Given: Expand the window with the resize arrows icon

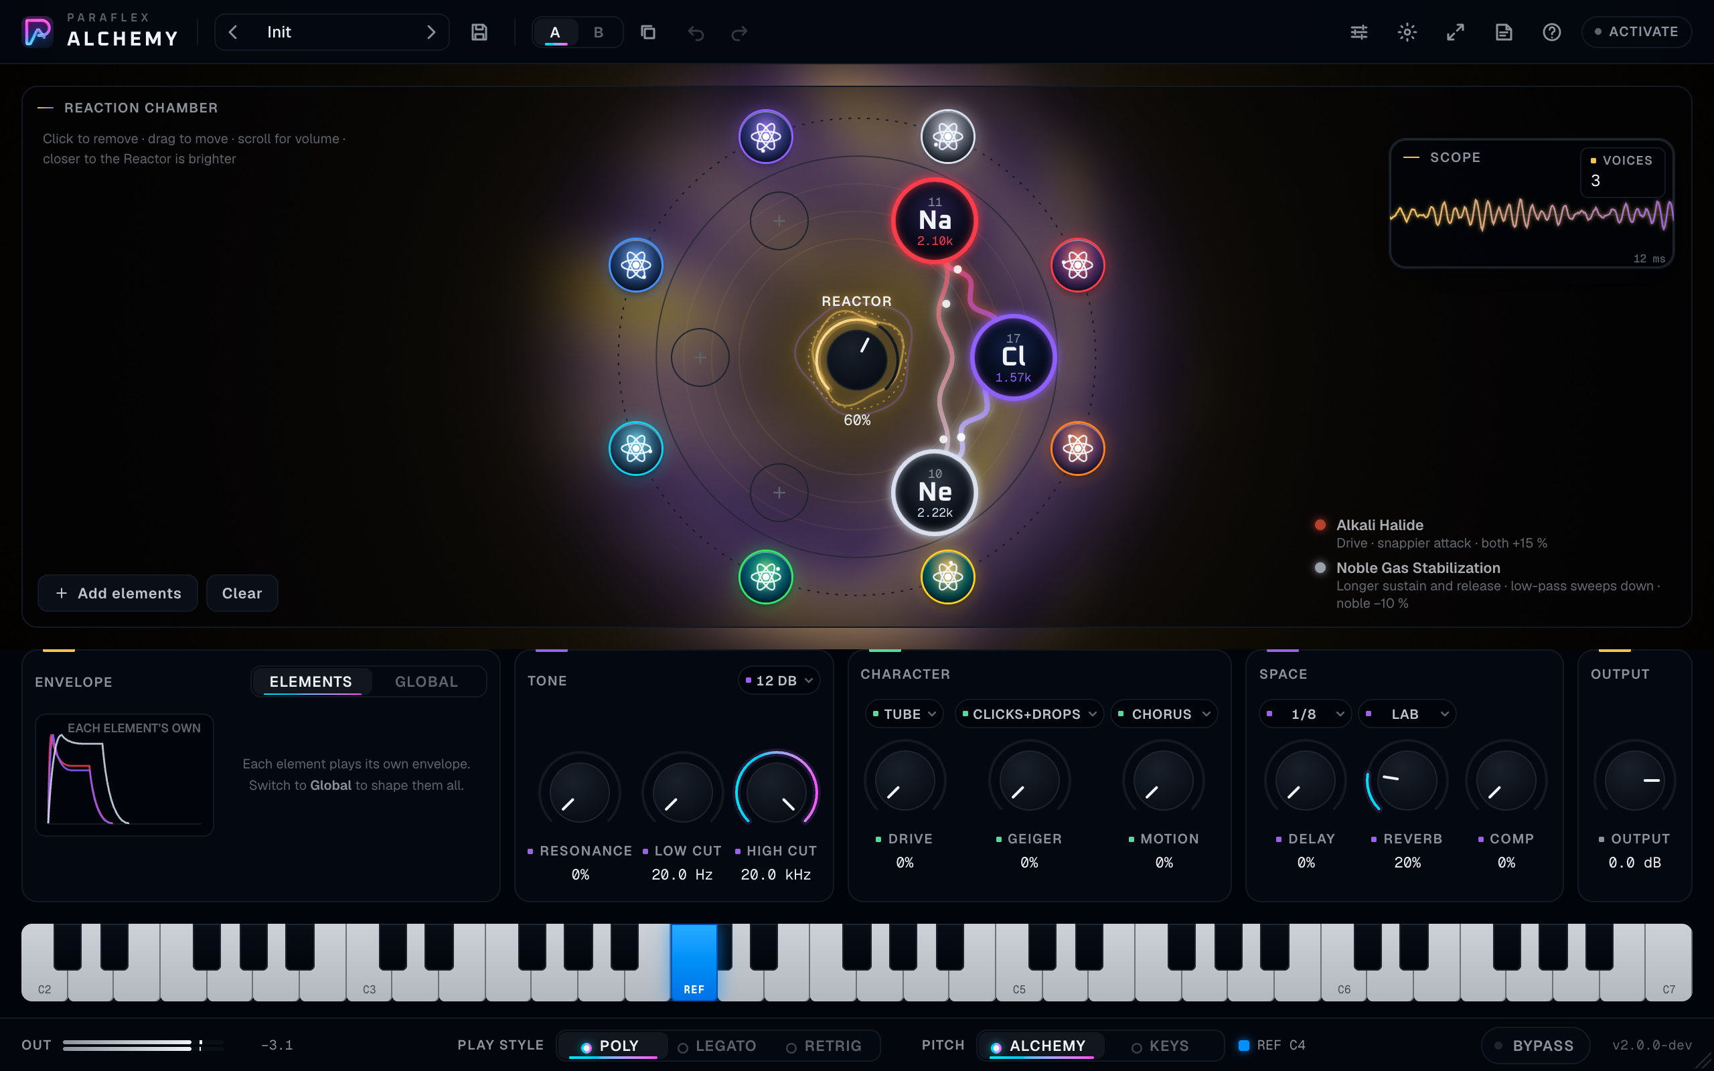Looking at the screenshot, I should 1456,32.
